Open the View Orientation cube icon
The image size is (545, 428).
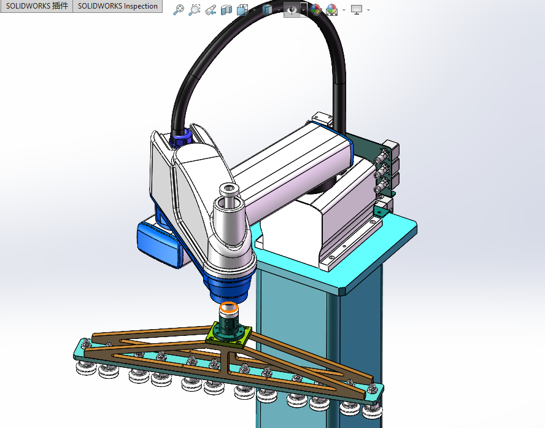click(x=242, y=10)
